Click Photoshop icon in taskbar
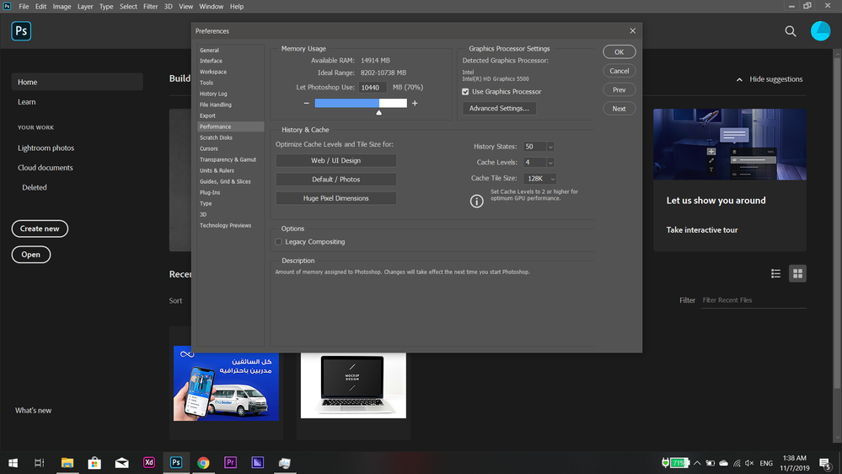The height and width of the screenshot is (474, 842). pyautogui.click(x=176, y=463)
